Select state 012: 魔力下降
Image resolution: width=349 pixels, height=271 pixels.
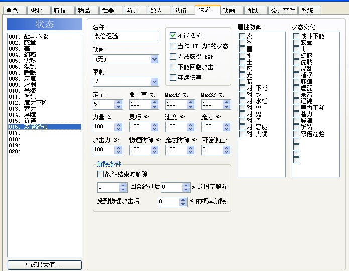(x=45, y=103)
